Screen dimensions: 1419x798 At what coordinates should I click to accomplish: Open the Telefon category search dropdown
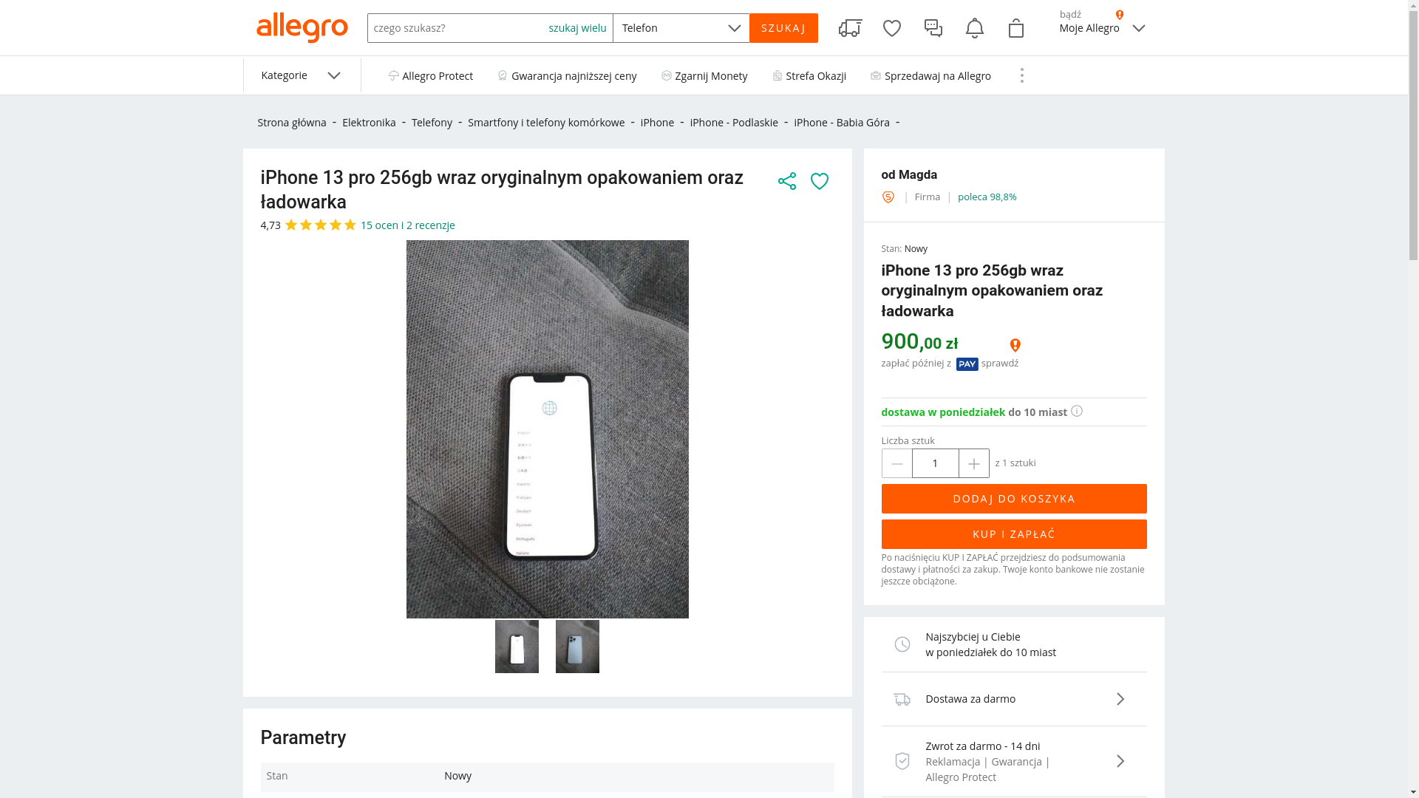681,28
